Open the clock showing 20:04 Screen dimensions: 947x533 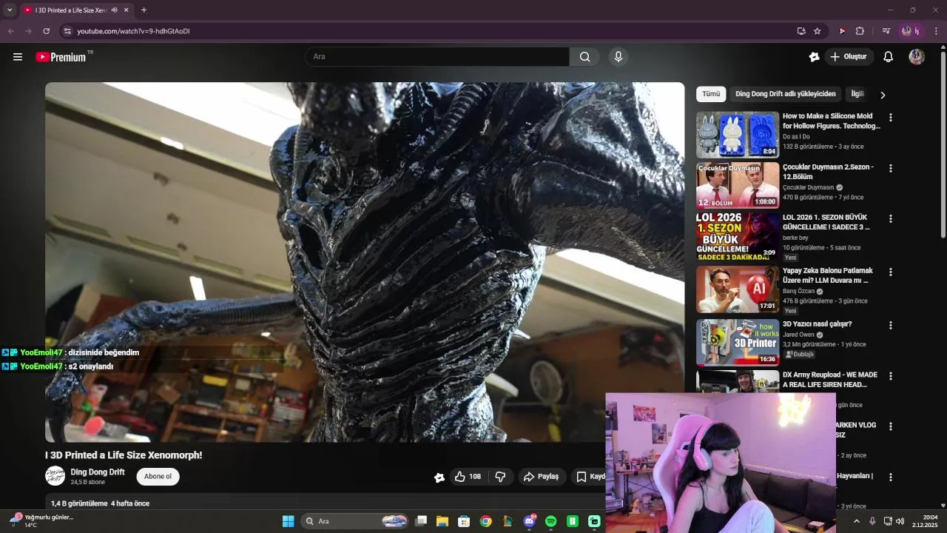925,521
